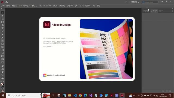Viewport: 174px width, 98px height.
Task: Select the Selection tool arrow
Action: coord(2,13)
